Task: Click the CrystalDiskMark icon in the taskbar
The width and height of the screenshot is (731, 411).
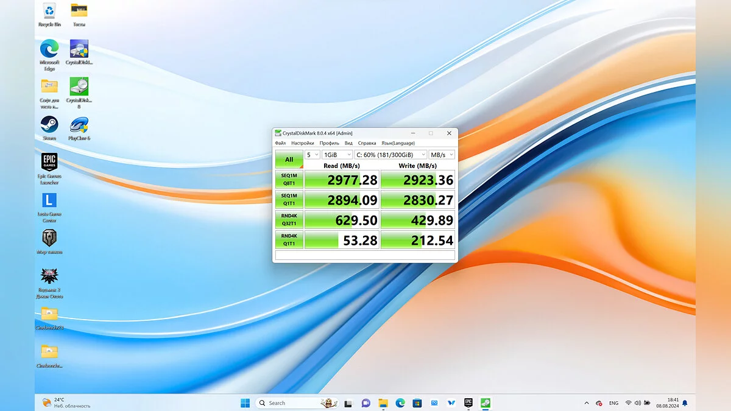Action: pyautogui.click(x=486, y=403)
